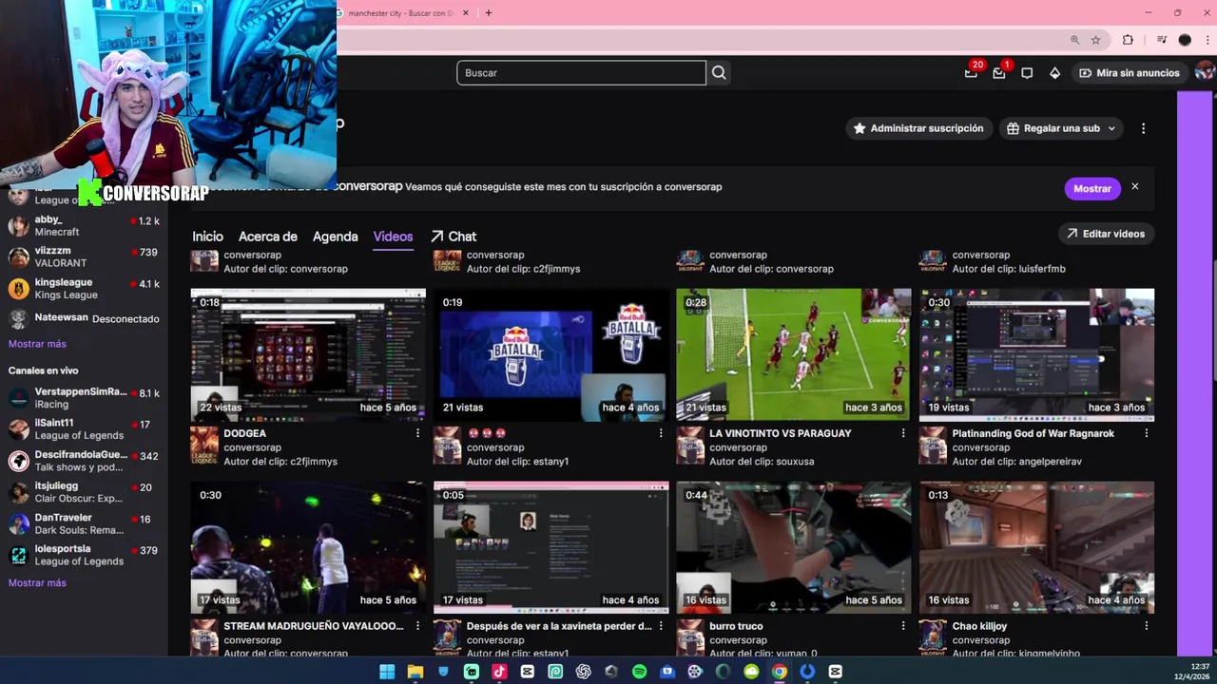Open options for STREAM MADRUGUEÑO clip
Screen dimensions: 1217x684
click(417, 626)
